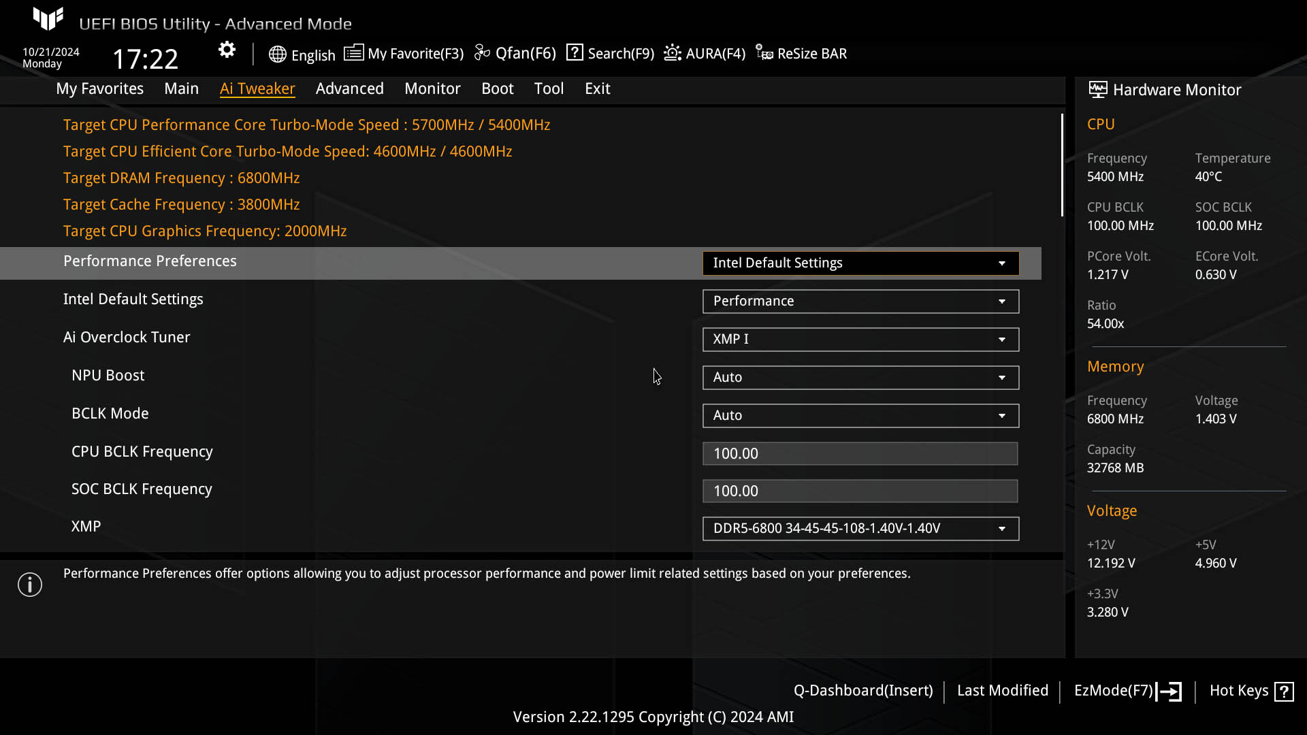Open the Tool tab
Viewport: 1307px width, 735px height.
(x=549, y=88)
